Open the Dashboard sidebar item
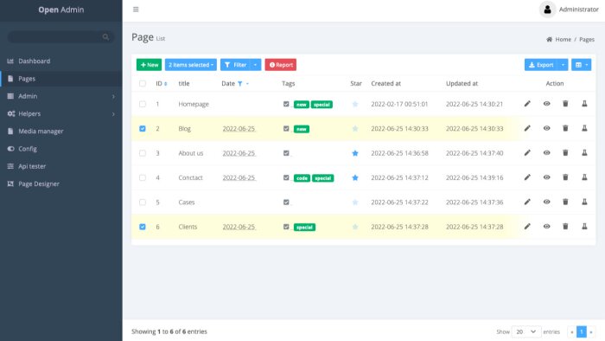This screenshot has height=341, width=605. [61, 61]
